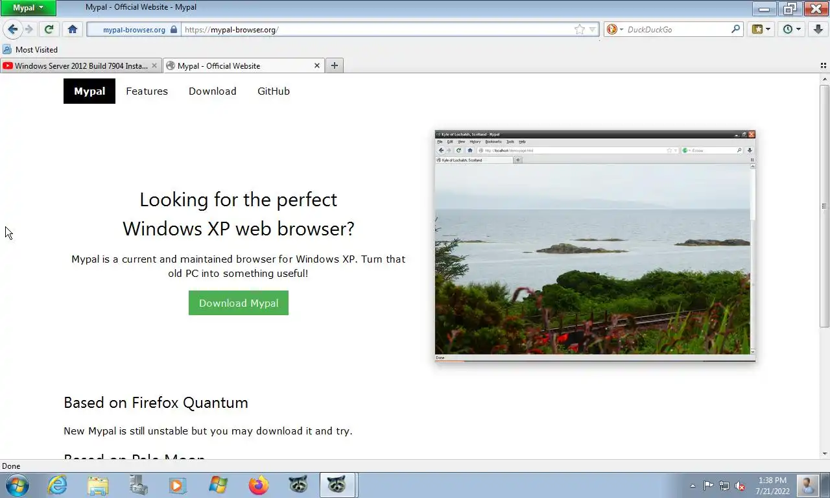The image size is (830, 498).
Task: Close the Mypal - Official Website tab
Action: coord(317,65)
